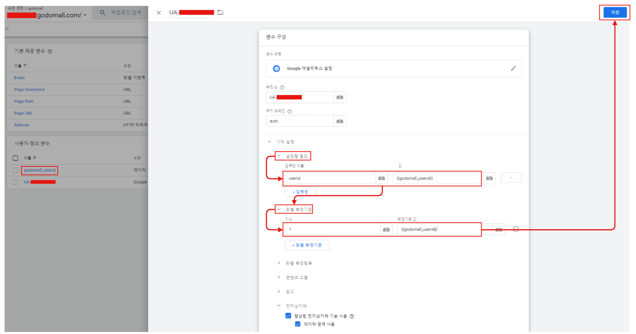Open the Referrer variable
Image resolution: width=636 pixels, height=334 pixels.
point(22,125)
